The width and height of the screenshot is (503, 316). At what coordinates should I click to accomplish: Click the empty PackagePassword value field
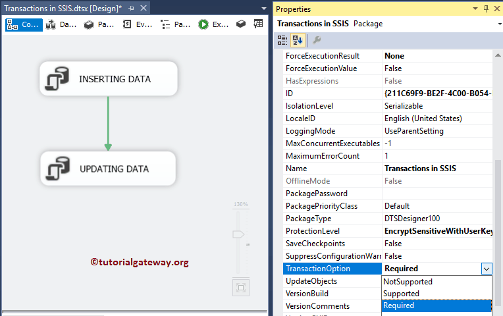pyautogui.click(x=437, y=194)
